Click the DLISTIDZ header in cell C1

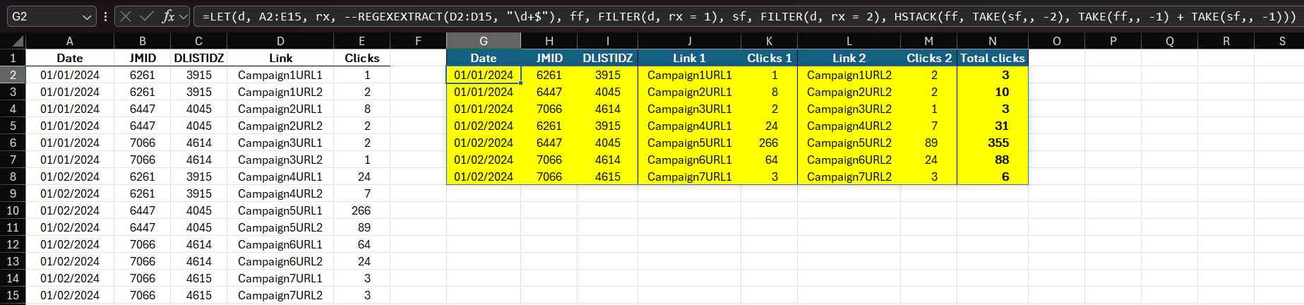click(x=199, y=58)
